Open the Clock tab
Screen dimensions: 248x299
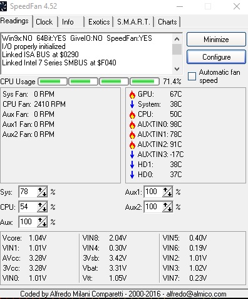coord(44,22)
